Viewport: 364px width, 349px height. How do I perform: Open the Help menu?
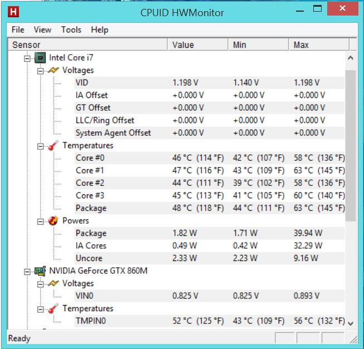coord(100,30)
